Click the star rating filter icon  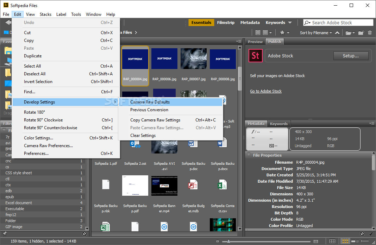click(x=282, y=32)
